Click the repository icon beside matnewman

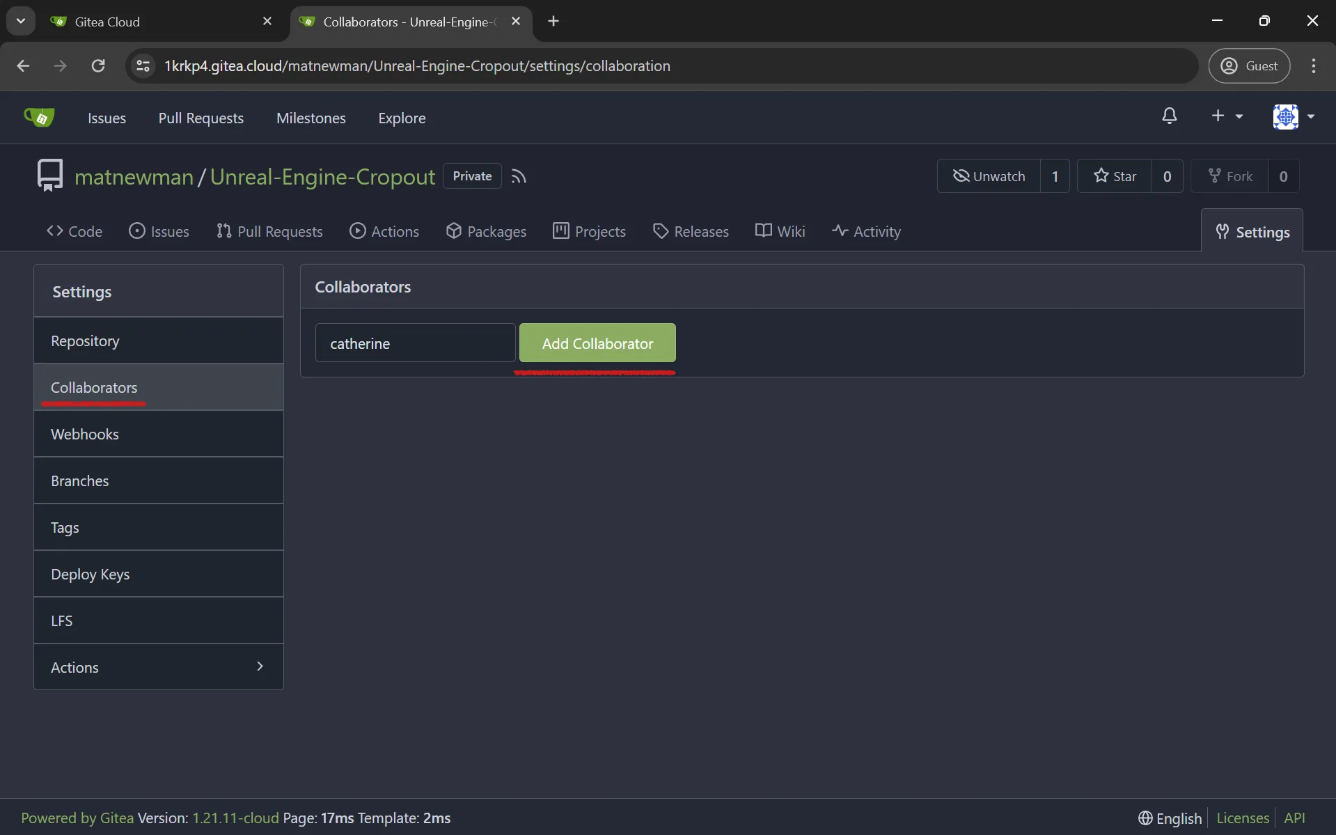[x=49, y=175]
